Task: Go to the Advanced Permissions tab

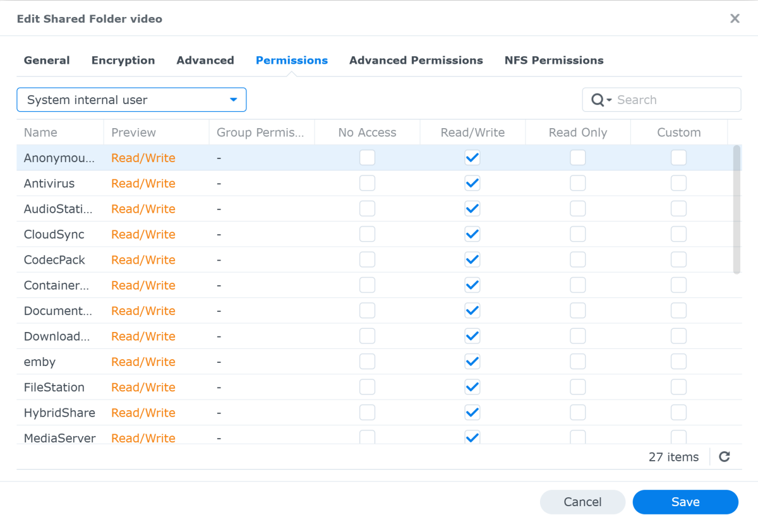Action: click(x=416, y=60)
